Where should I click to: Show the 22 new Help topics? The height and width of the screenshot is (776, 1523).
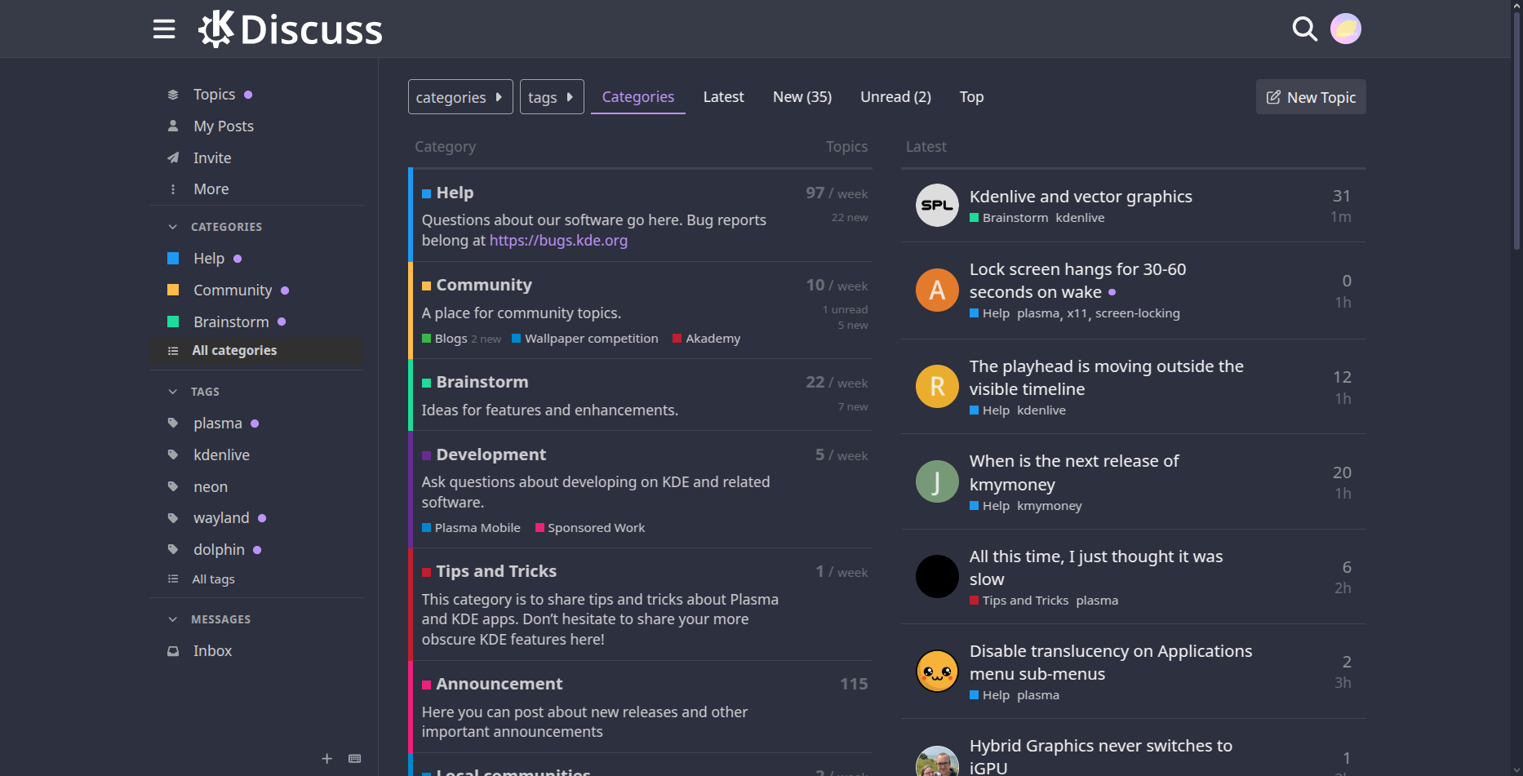point(850,218)
